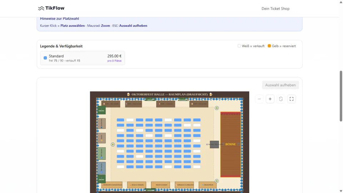Click the sold white table at bottom-right of grid
The height and width of the screenshot is (193, 343).
click(x=197, y=167)
